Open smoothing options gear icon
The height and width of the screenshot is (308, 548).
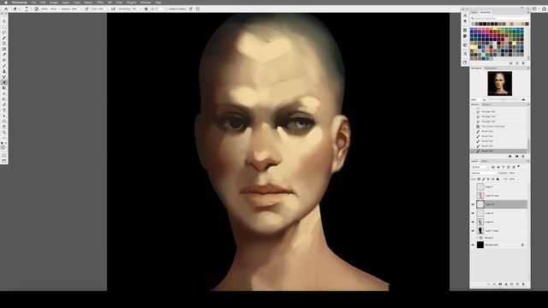(146, 9)
